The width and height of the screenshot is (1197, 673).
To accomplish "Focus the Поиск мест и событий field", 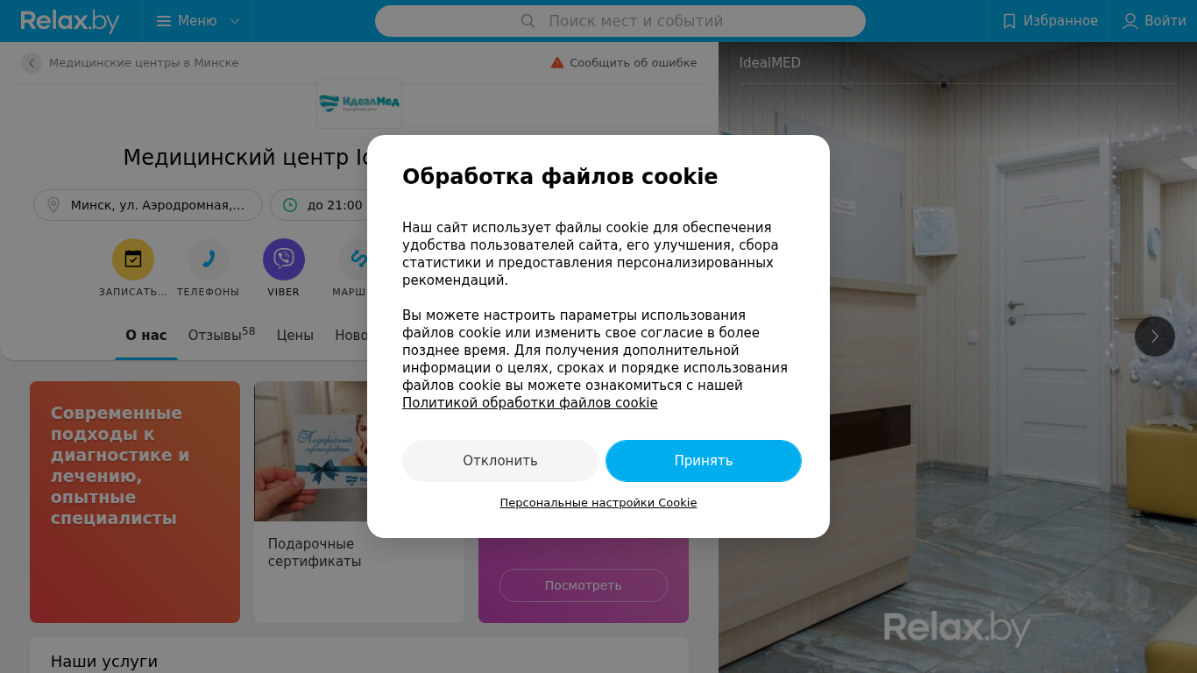I will coord(620,21).
